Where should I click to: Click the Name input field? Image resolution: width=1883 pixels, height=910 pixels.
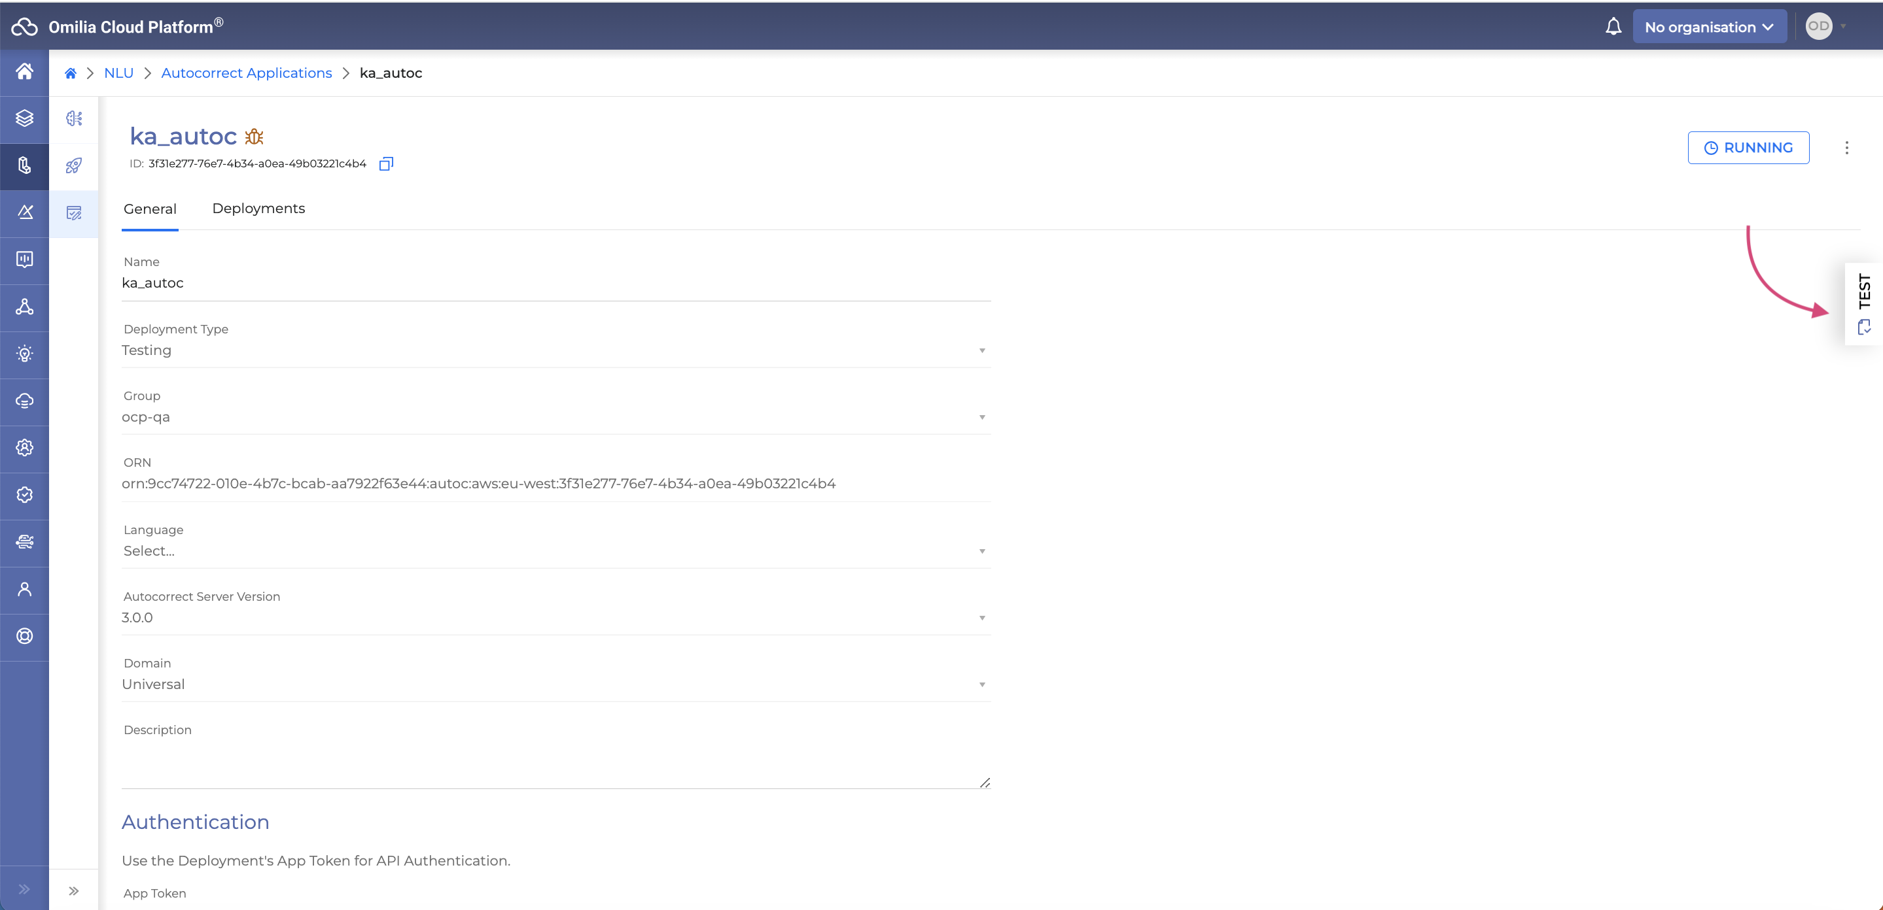coord(555,283)
